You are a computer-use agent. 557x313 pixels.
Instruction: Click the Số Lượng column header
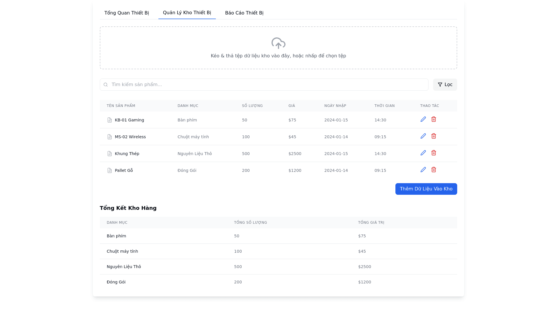[x=252, y=106]
